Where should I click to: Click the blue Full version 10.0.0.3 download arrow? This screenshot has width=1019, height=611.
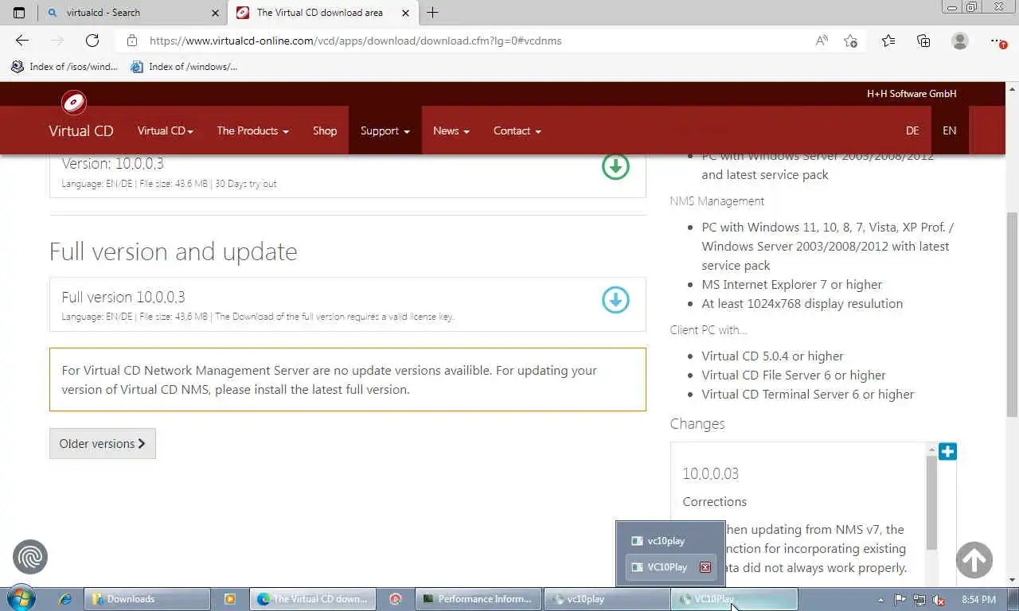tap(615, 300)
